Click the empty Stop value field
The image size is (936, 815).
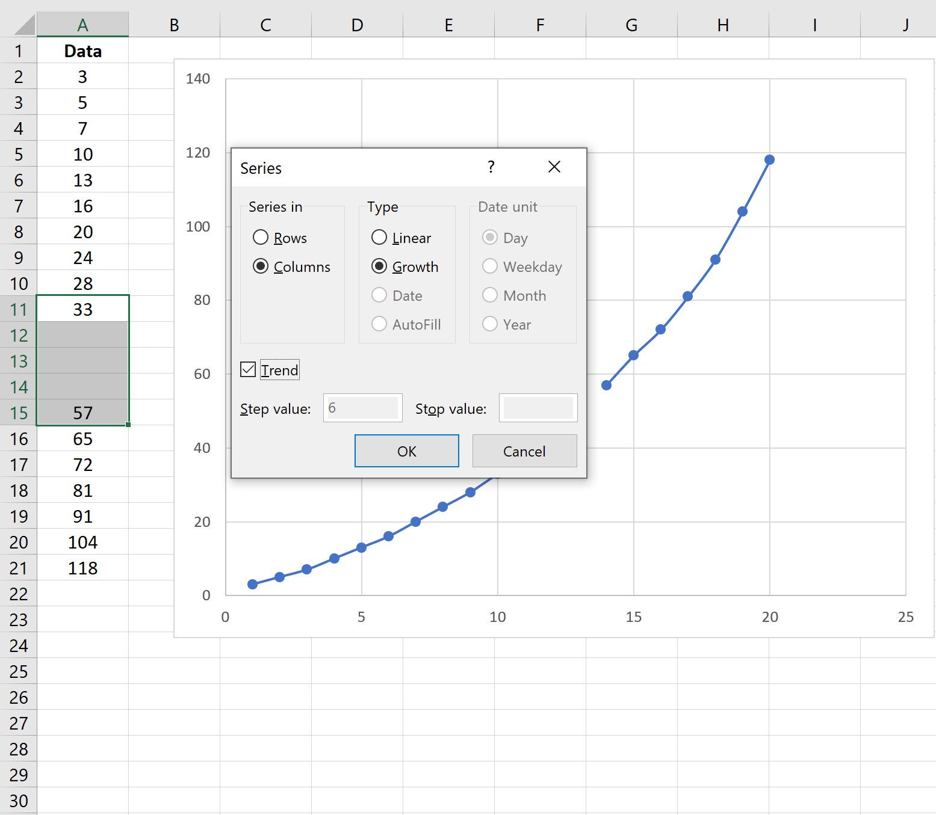(538, 408)
